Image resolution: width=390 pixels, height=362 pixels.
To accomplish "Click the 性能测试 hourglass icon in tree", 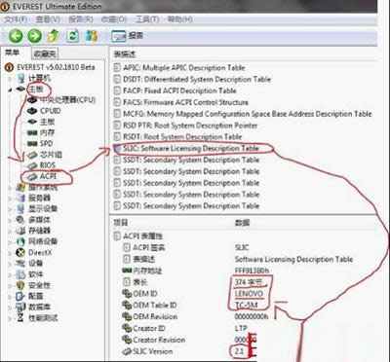I will [20, 317].
